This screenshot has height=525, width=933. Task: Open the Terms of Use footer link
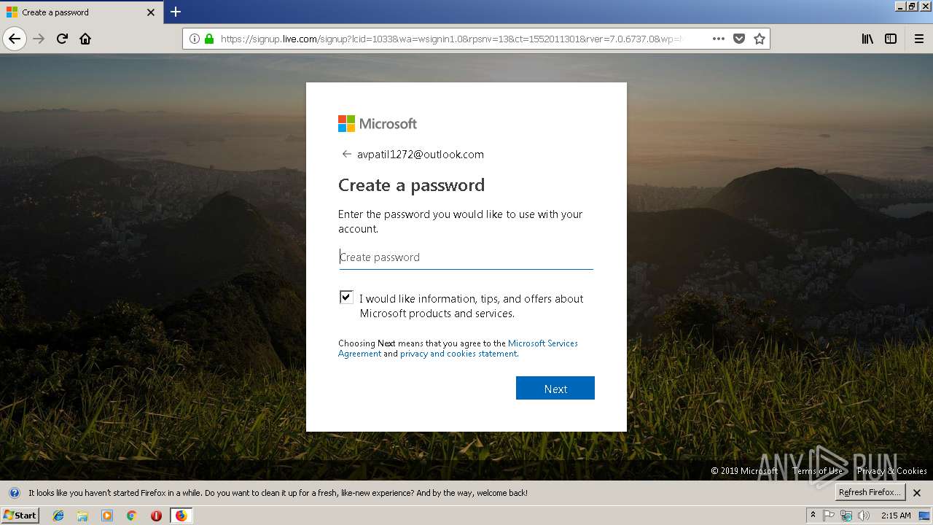pos(817,471)
